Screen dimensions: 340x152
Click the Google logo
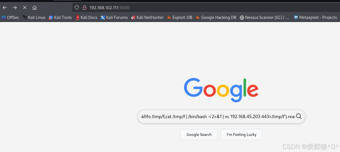pyautogui.click(x=221, y=90)
